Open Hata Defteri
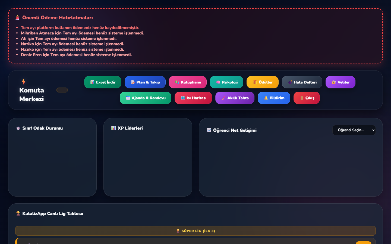Viewport: 391px width, 244px height. tap(302, 82)
